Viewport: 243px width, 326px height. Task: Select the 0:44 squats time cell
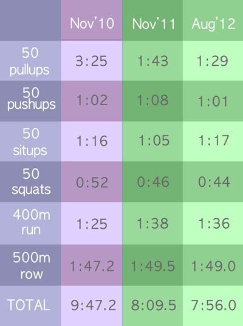[213, 181]
